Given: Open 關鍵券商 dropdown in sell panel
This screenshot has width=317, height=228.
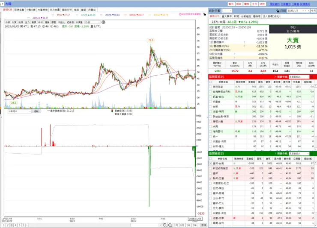Looking at the screenshot, I should pyautogui.click(x=299, y=154).
